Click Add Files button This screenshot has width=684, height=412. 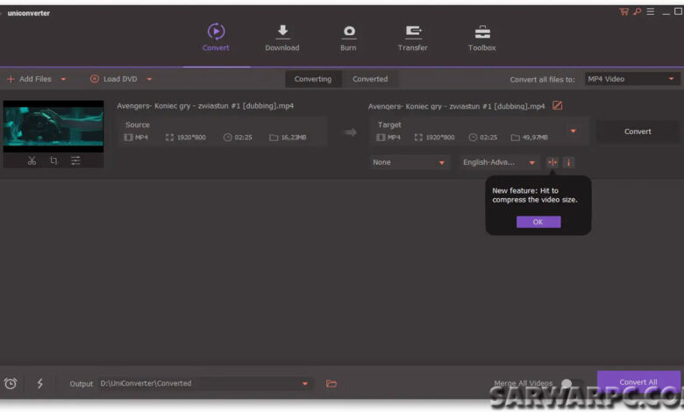pyautogui.click(x=29, y=79)
